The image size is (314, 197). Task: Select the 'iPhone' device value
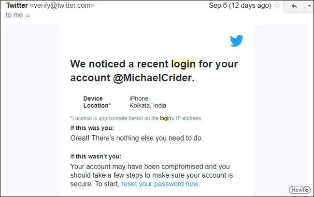(x=139, y=98)
